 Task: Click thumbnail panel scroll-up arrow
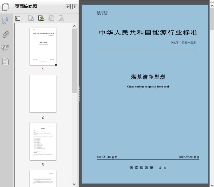[75, 26]
